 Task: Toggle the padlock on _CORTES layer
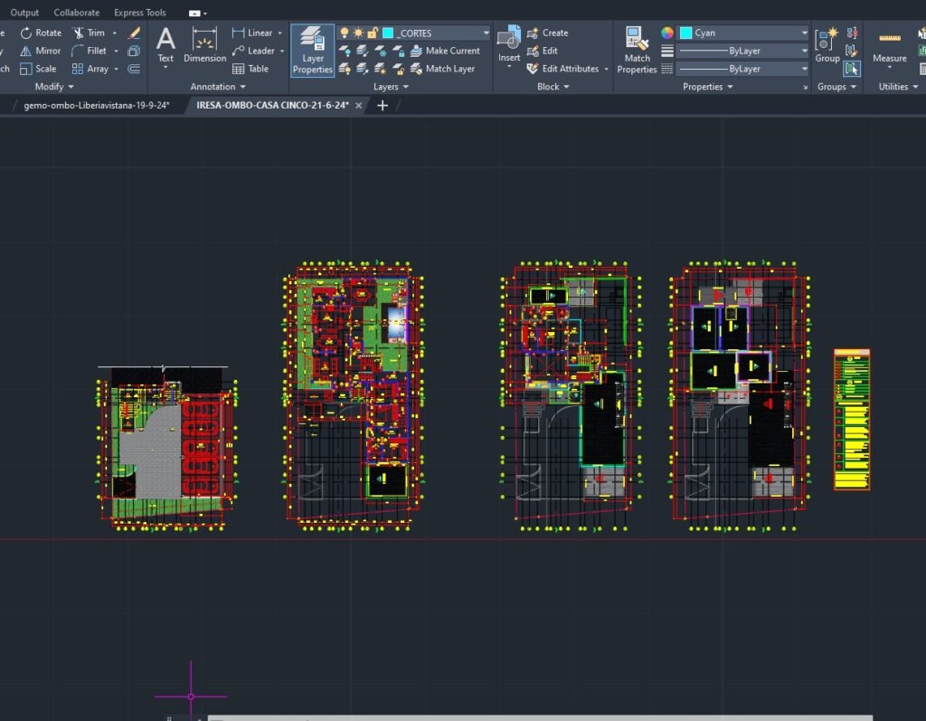(373, 33)
